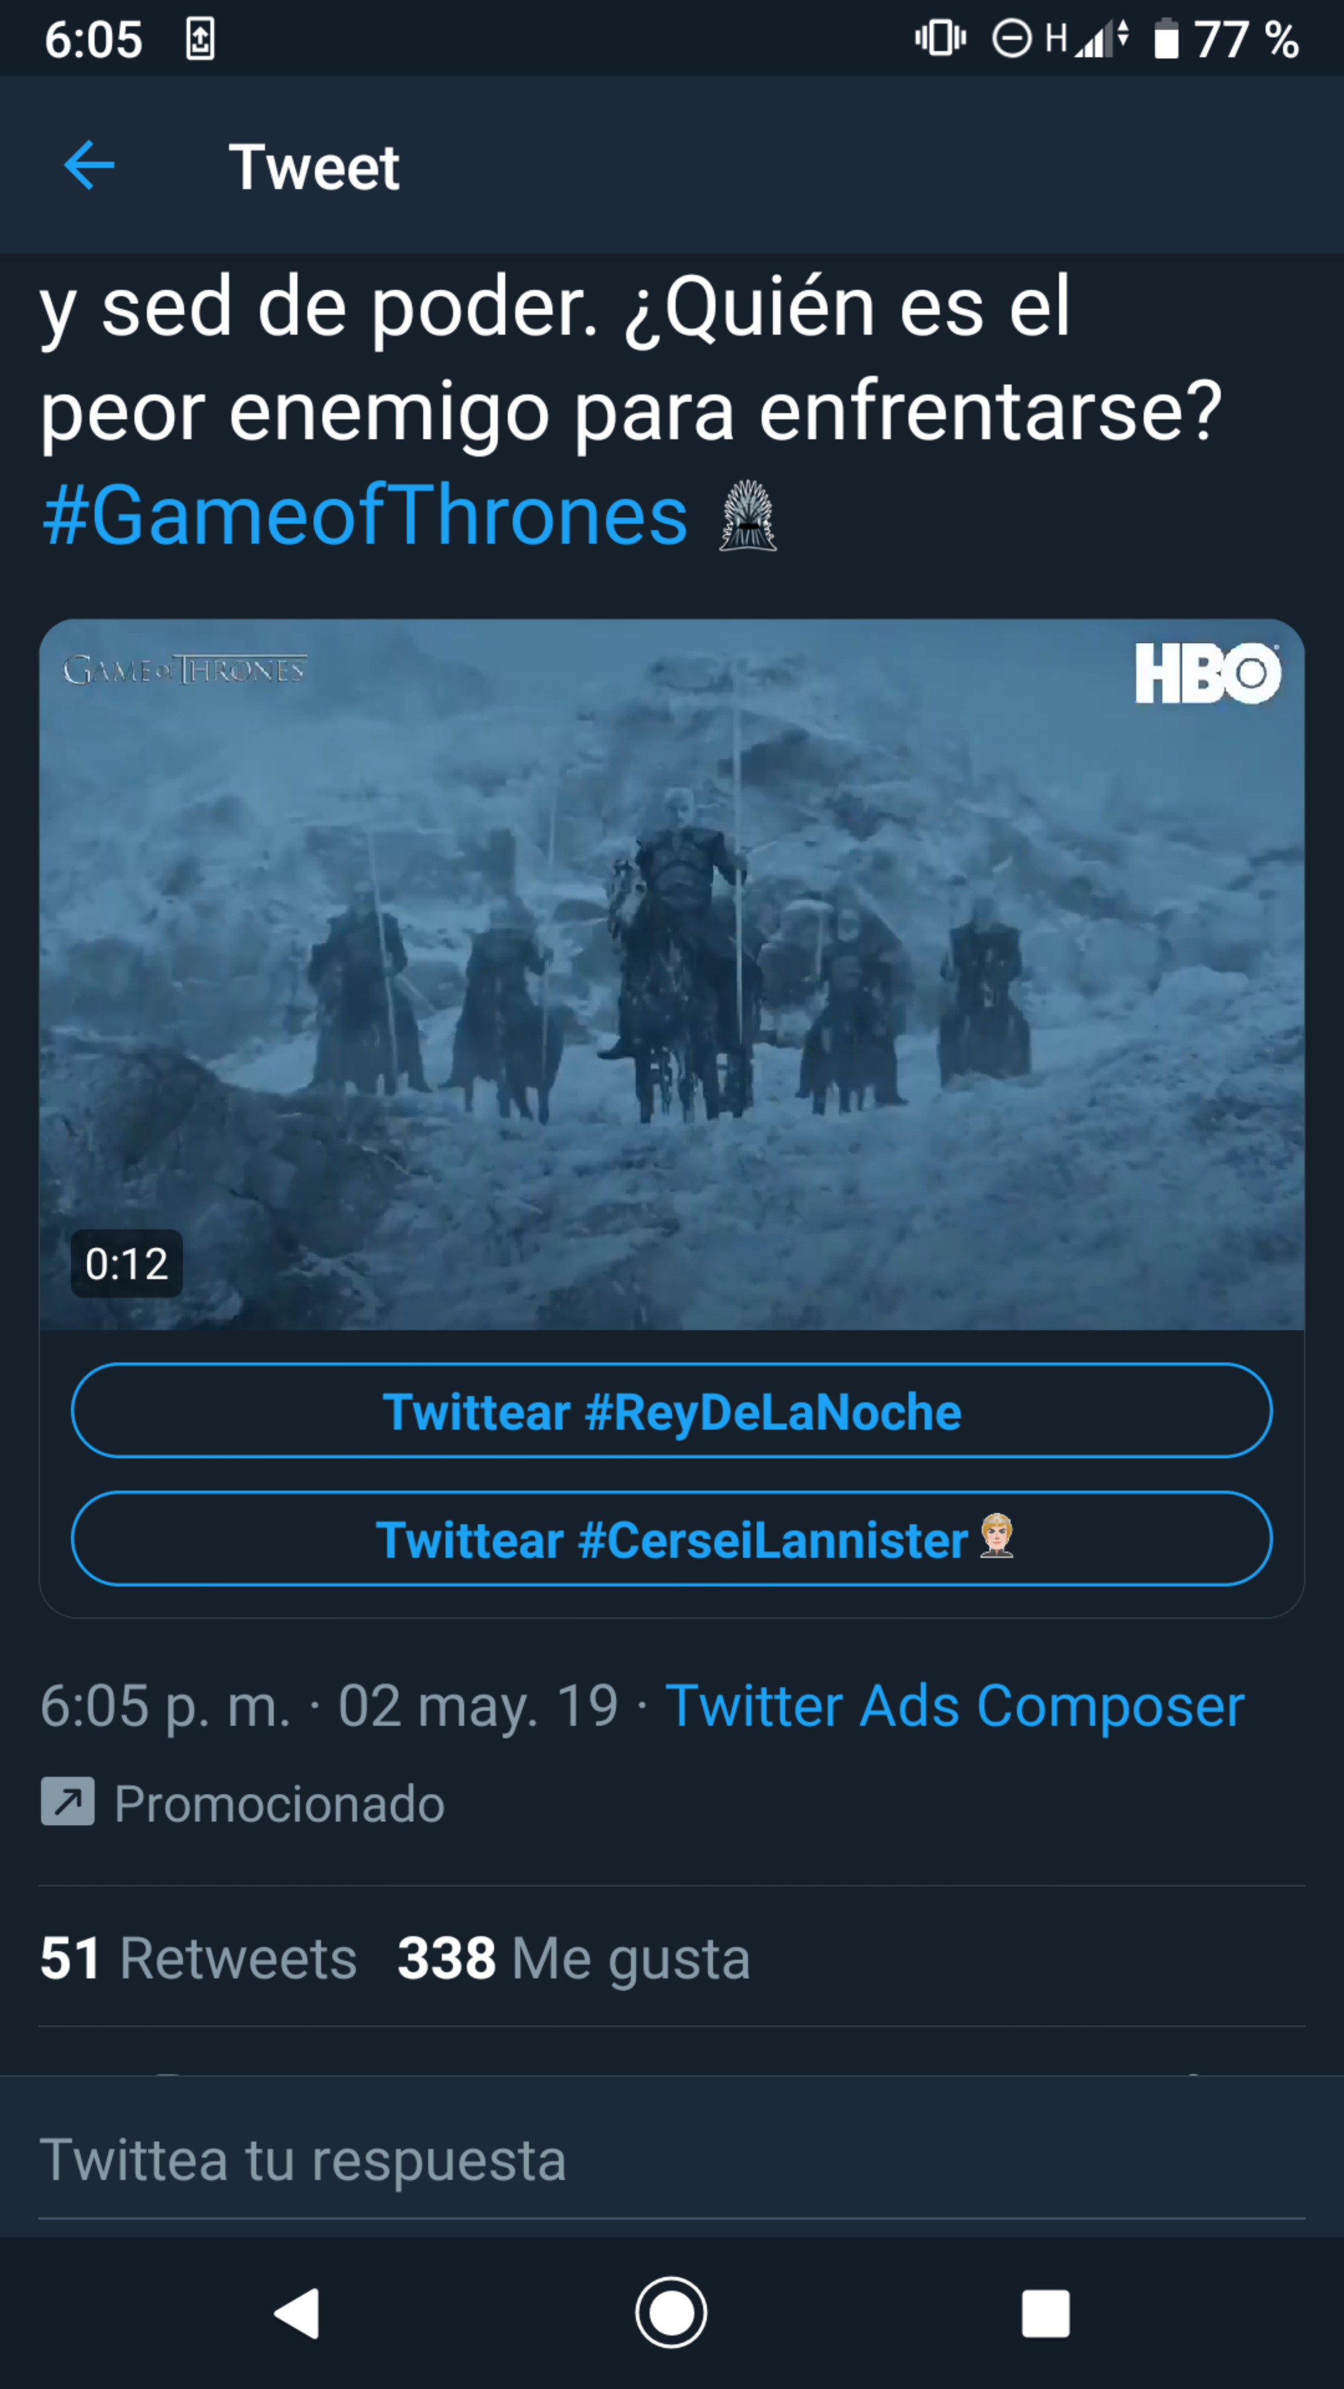Open Twitter Ads Composer link

(954, 1705)
